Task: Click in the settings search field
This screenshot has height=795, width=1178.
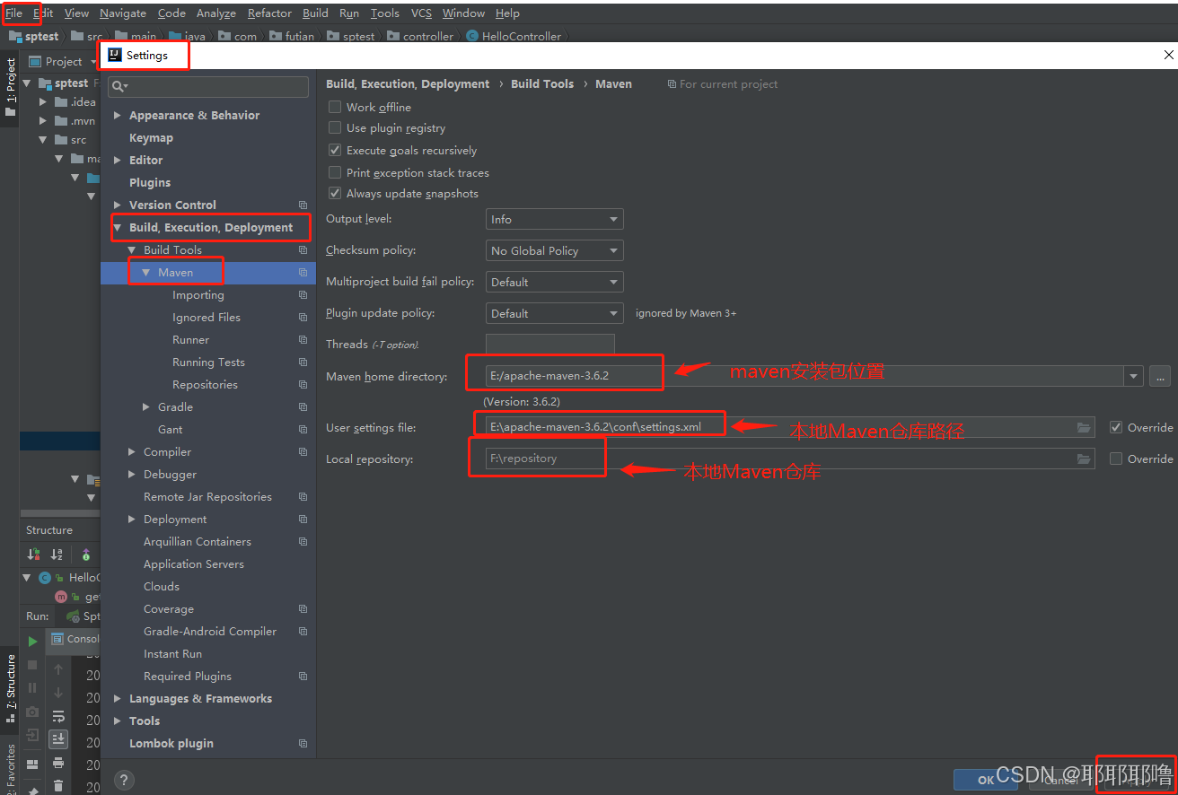Action: pyautogui.click(x=208, y=86)
